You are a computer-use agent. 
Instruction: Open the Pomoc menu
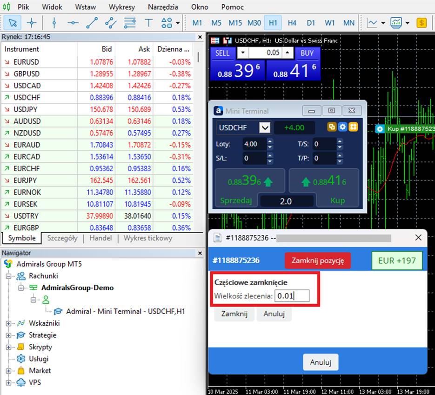tap(233, 7)
